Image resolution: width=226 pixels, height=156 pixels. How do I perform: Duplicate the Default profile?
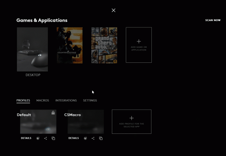coord(53,138)
